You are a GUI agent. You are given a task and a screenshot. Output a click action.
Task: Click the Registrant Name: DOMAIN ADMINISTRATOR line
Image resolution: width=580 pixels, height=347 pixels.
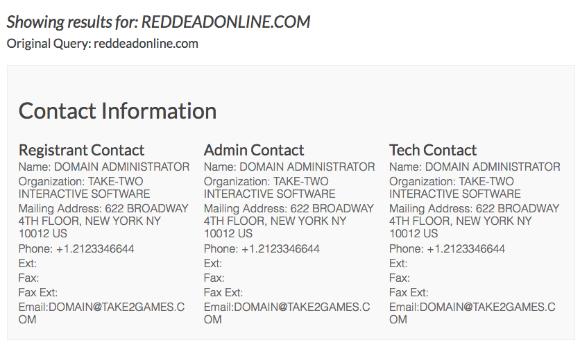click(x=104, y=167)
